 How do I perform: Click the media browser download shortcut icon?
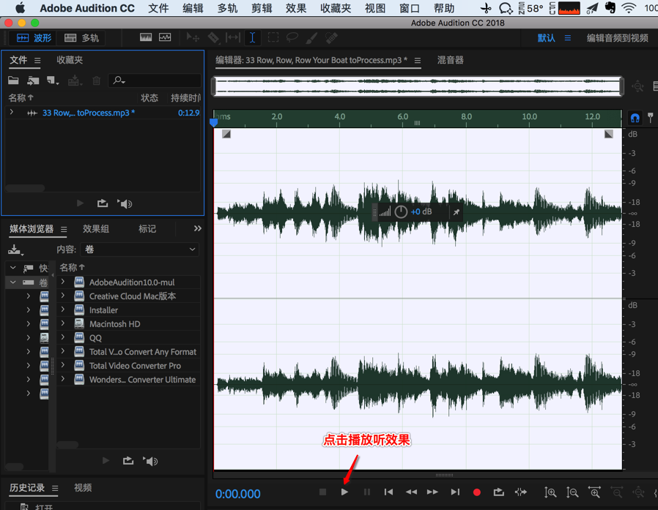15,250
